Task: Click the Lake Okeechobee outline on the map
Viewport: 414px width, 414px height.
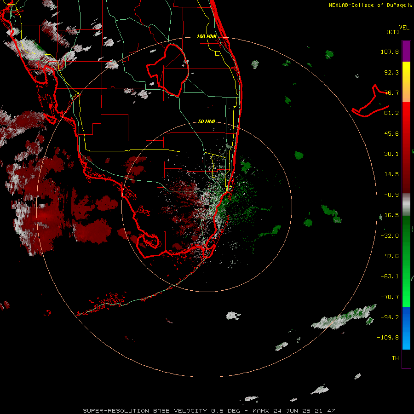Action: pyautogui.click(x=168, y=70)
